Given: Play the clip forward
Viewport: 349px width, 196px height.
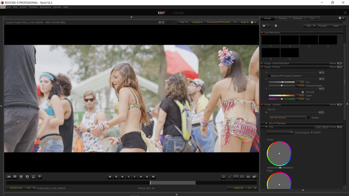Looking at the screenshot, I should tap(135, 177).
